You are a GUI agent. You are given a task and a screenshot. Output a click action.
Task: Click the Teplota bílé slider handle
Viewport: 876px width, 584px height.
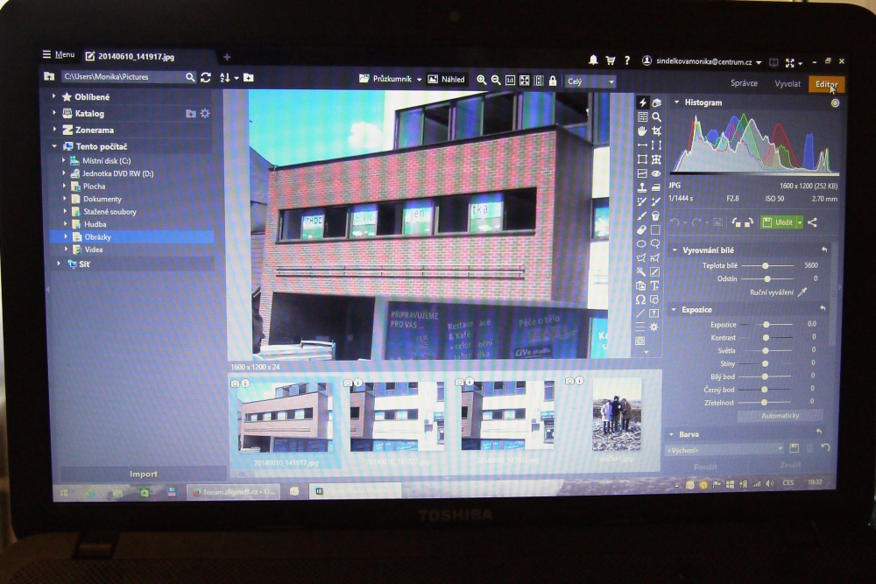click(766, 264)
